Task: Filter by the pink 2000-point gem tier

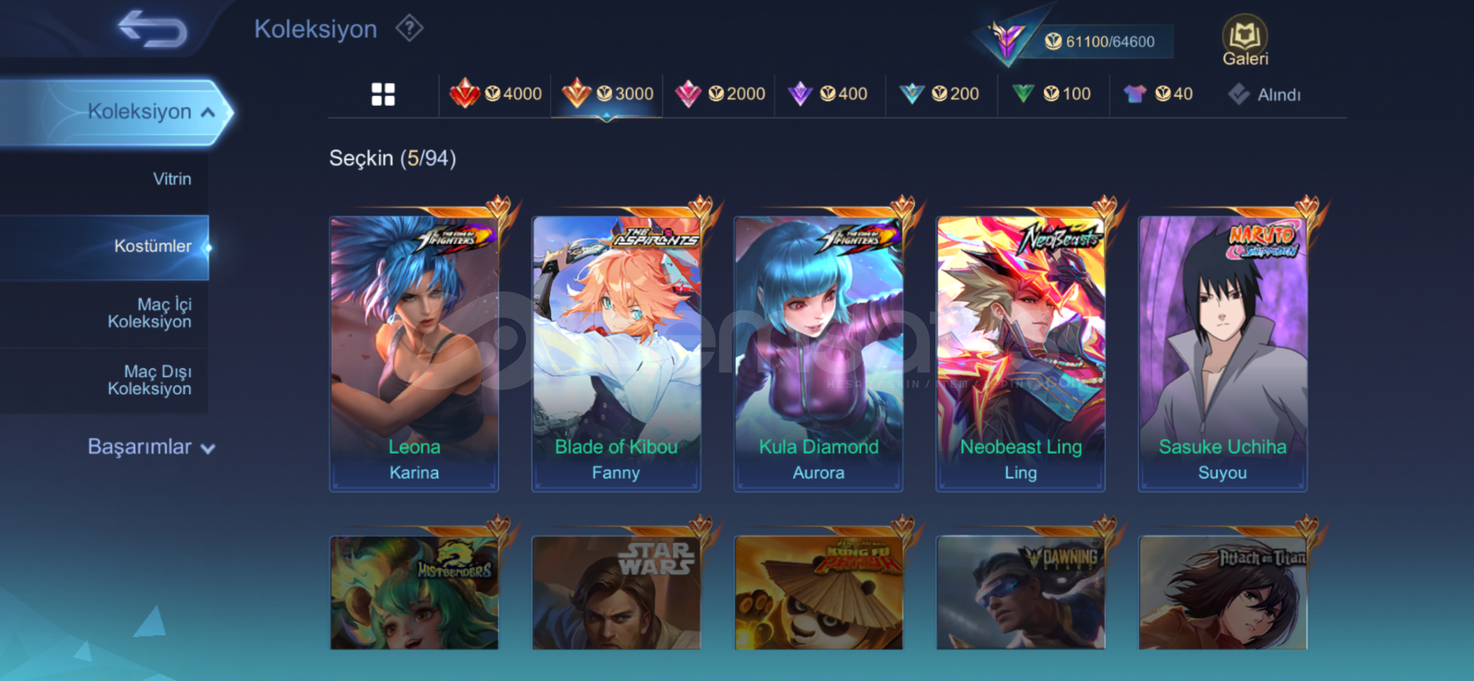Action: (720, 94)
